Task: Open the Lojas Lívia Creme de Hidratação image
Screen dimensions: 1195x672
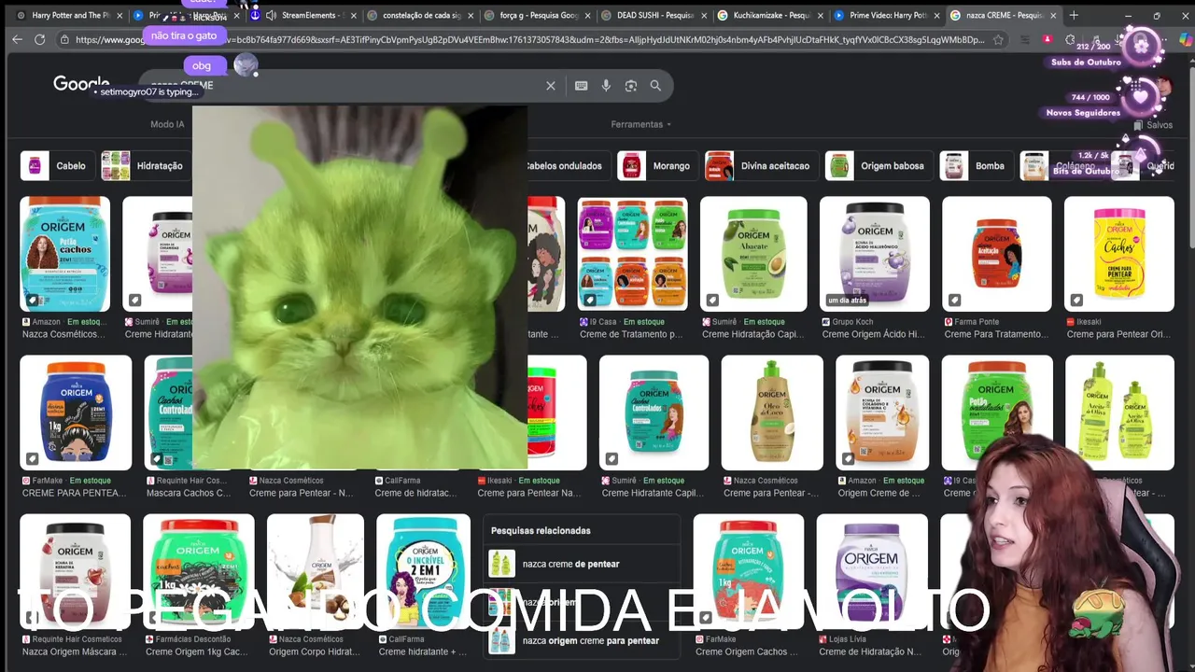Action: click(872, 572)
